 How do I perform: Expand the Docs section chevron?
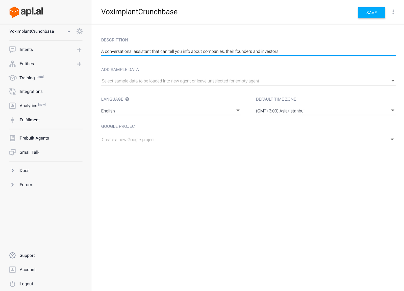coord(12,171)
